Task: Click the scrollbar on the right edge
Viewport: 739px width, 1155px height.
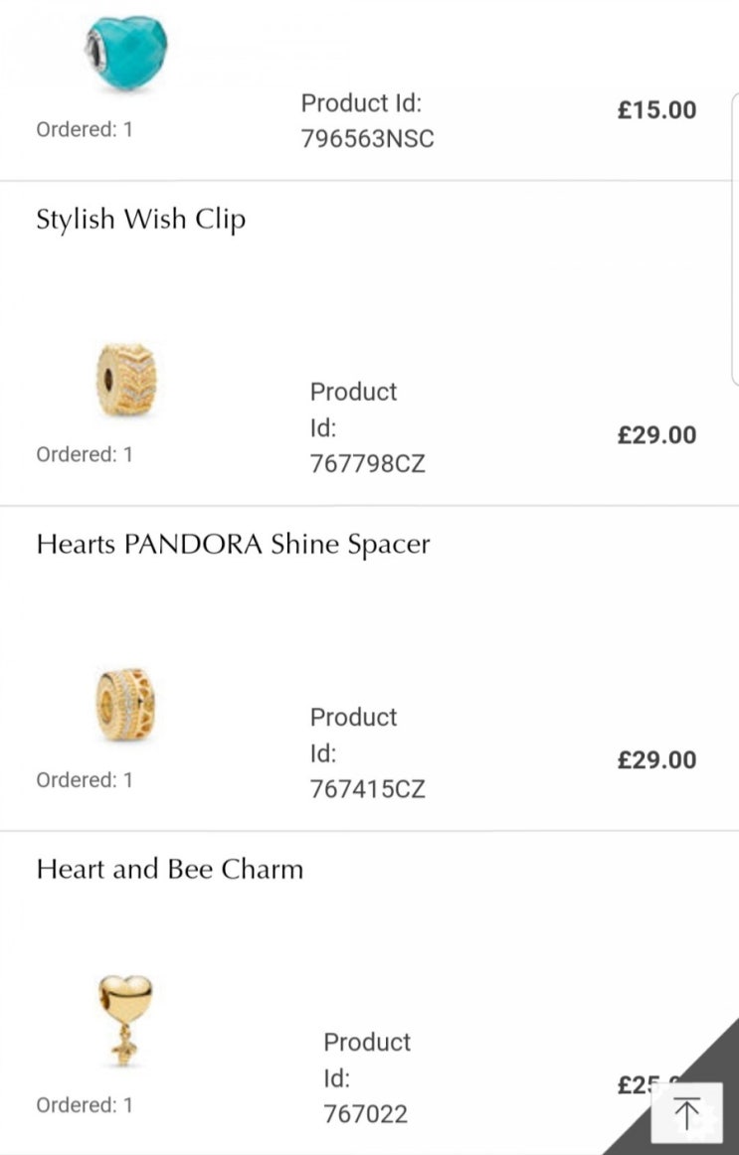Action: pyautogui.click(x=734, y=239)
